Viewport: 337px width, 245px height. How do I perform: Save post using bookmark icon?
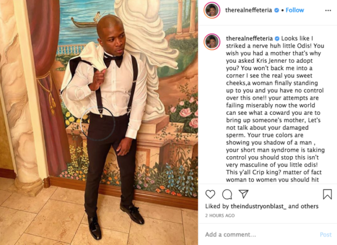pyautogui.click(x=327, y=194)
